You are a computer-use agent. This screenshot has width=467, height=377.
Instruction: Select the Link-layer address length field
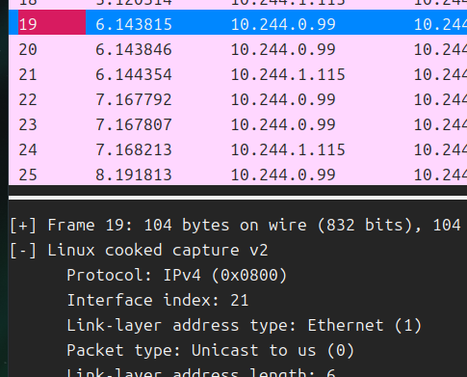[201, 373]
